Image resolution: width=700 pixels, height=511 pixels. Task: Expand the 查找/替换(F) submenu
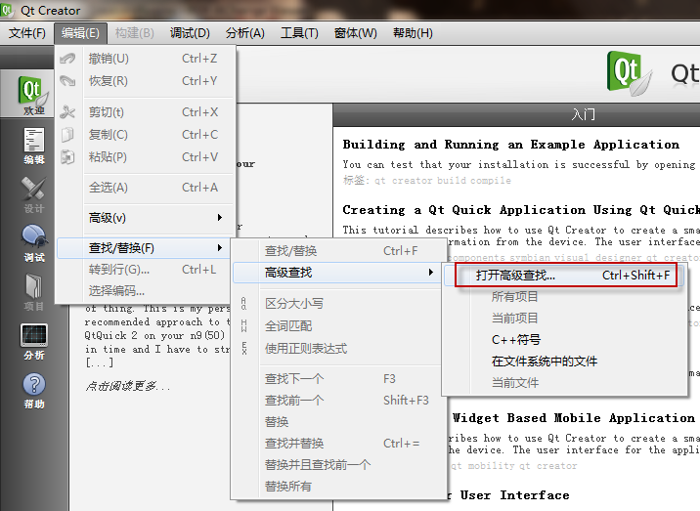coord(145,248)
